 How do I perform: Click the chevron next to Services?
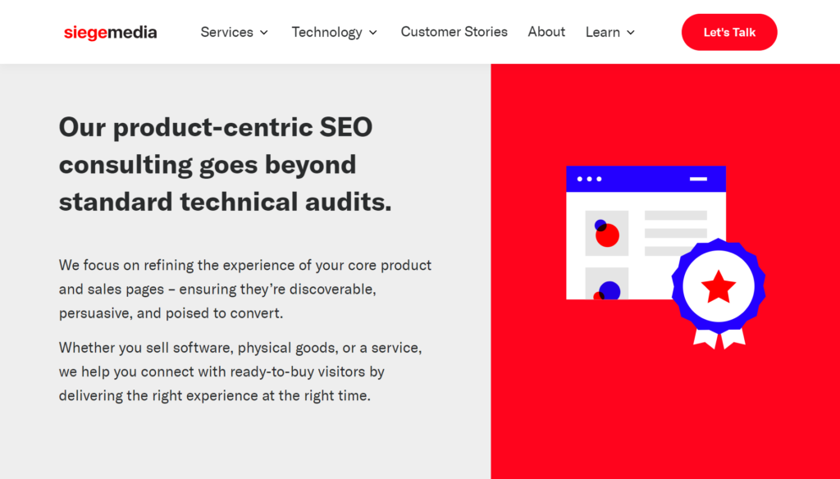(x=263, y=33)
